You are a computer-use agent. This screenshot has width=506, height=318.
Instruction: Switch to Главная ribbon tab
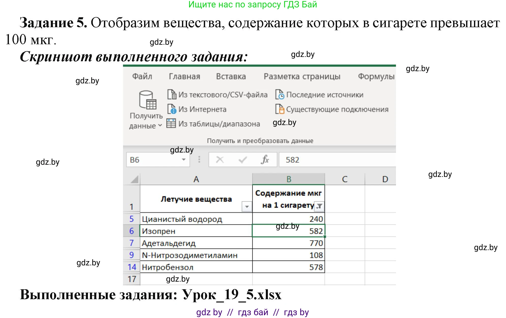point(184,76)
